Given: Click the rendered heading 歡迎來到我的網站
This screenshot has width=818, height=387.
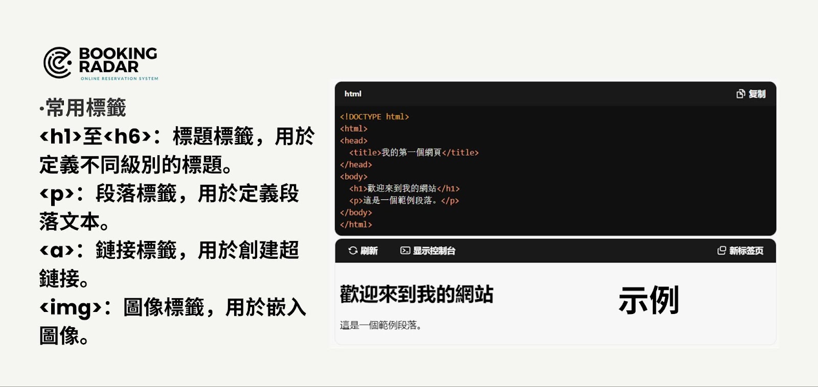Looking at the screenshot, I should (x=417, y=295).
